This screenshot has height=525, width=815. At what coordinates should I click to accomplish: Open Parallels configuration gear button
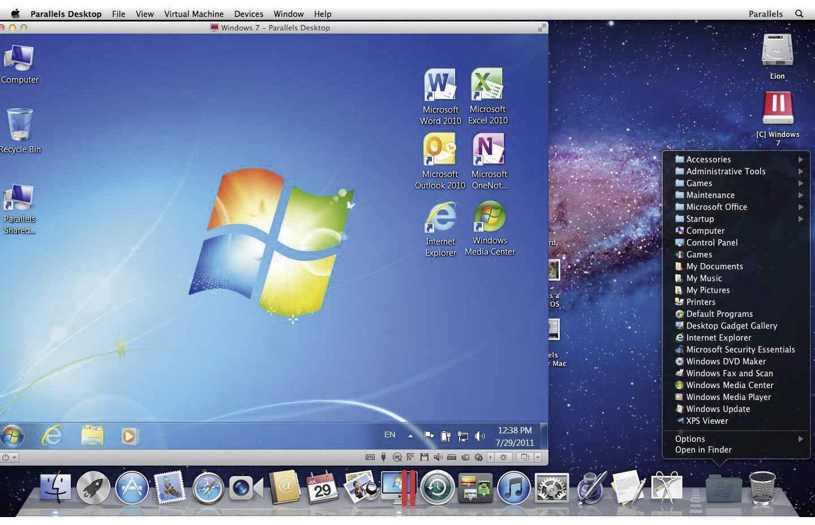[503, 457]
